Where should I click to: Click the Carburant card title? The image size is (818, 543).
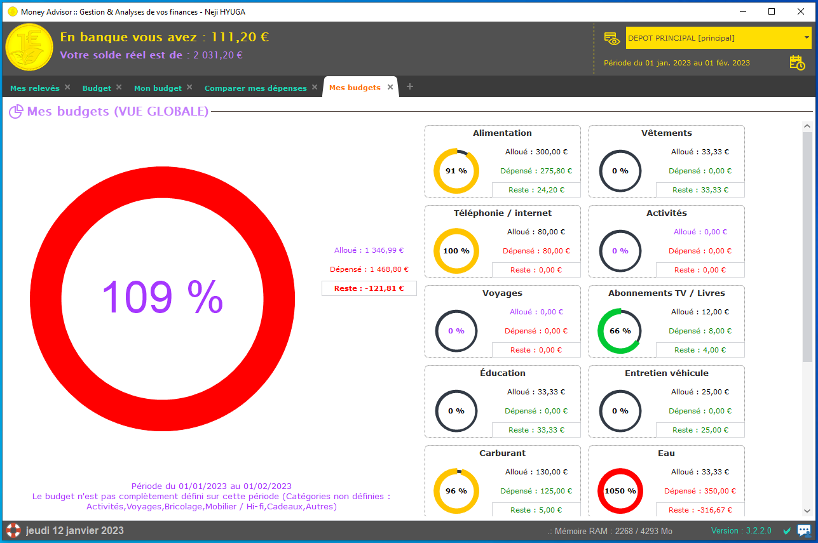[502, 453]
